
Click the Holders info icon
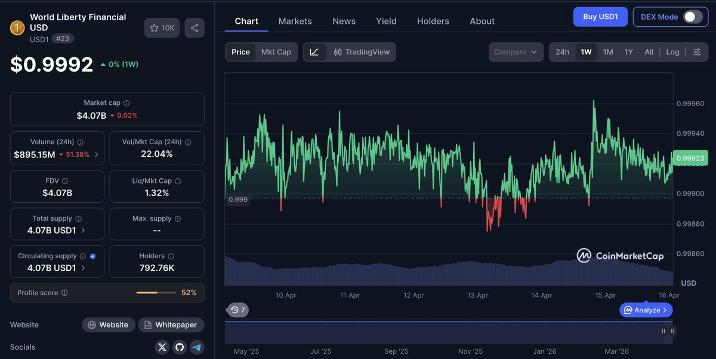(x=171, y=256)
